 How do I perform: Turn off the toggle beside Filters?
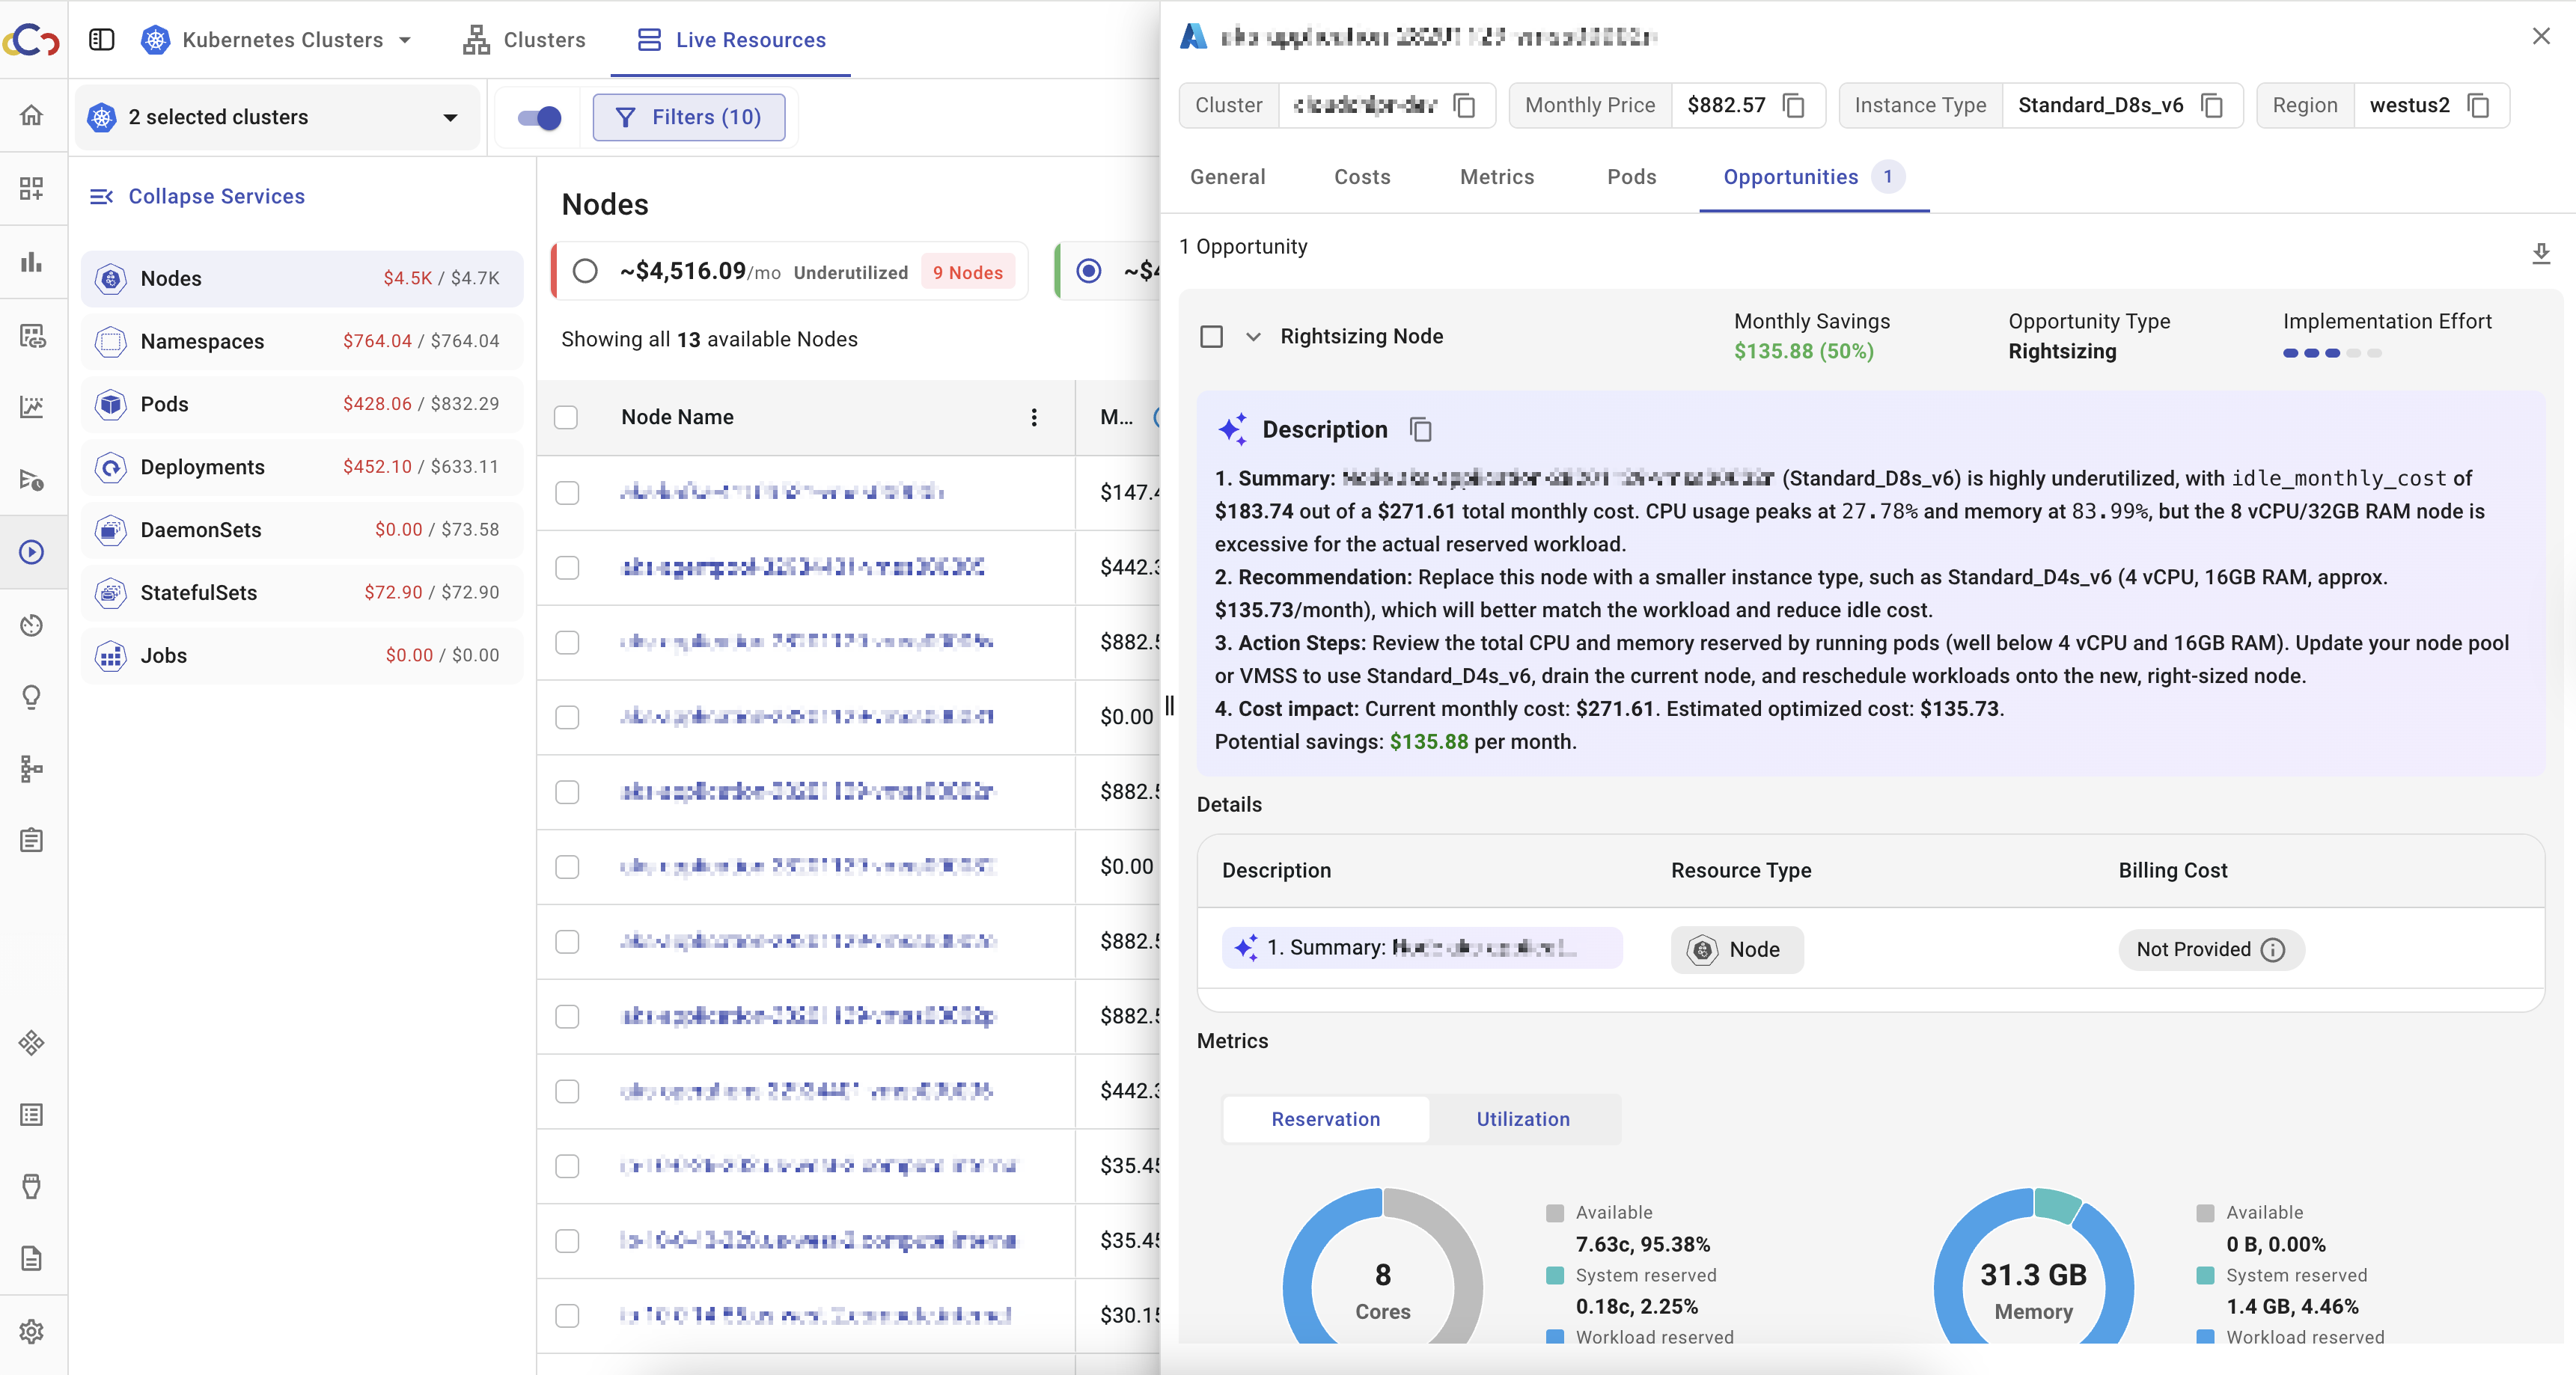[x=540, y=118]
